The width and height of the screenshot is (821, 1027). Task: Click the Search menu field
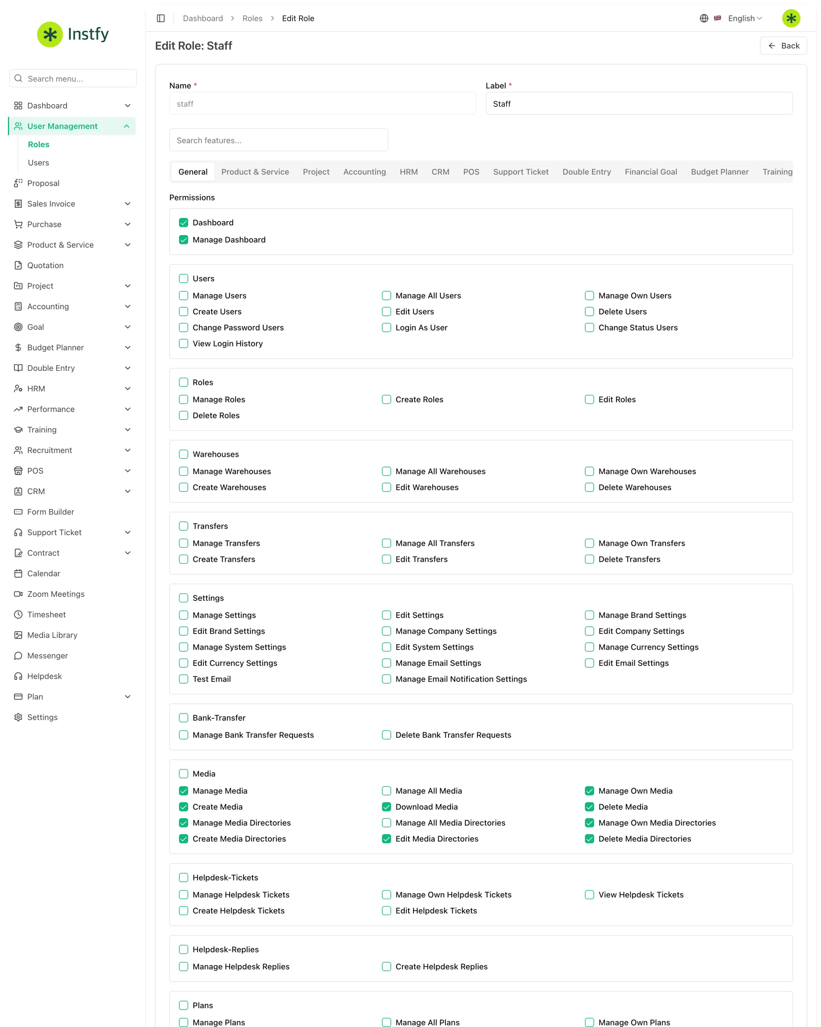73,79
